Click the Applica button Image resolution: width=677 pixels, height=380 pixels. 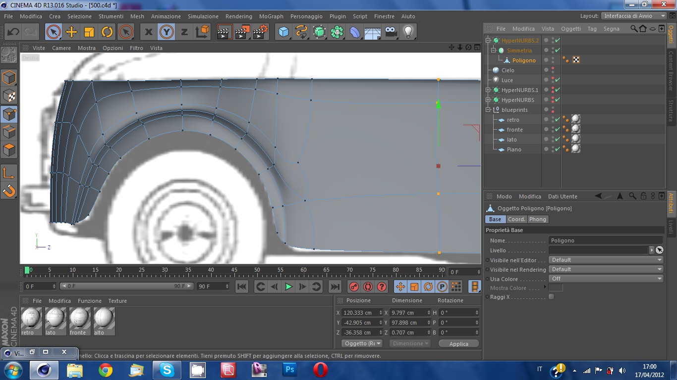[x=458, y=344]
